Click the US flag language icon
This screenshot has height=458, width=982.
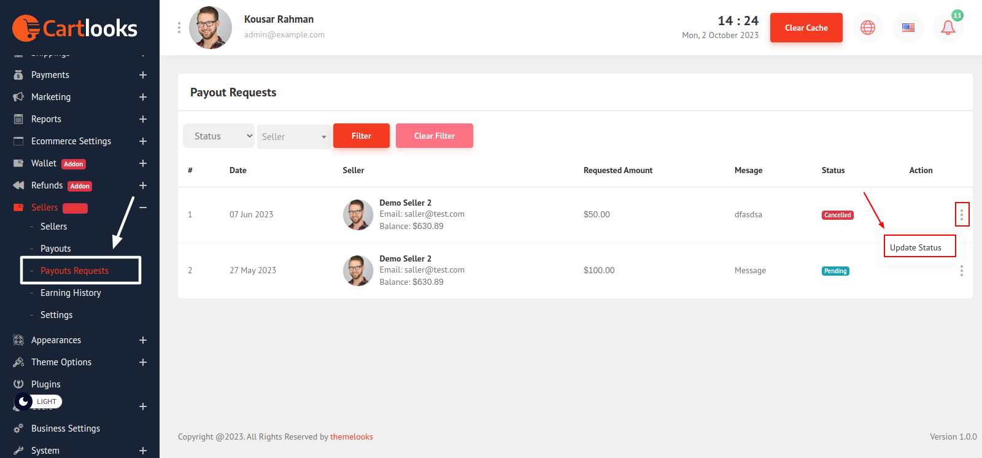[908, 28]
